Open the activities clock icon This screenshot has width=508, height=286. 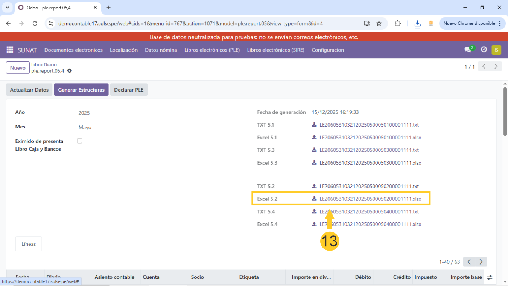pos(484,50)
